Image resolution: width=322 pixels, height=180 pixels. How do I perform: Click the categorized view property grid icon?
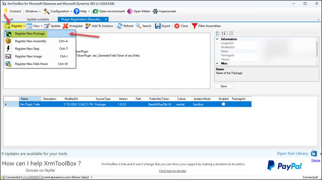pyautogui.click(x=218, y=33)
